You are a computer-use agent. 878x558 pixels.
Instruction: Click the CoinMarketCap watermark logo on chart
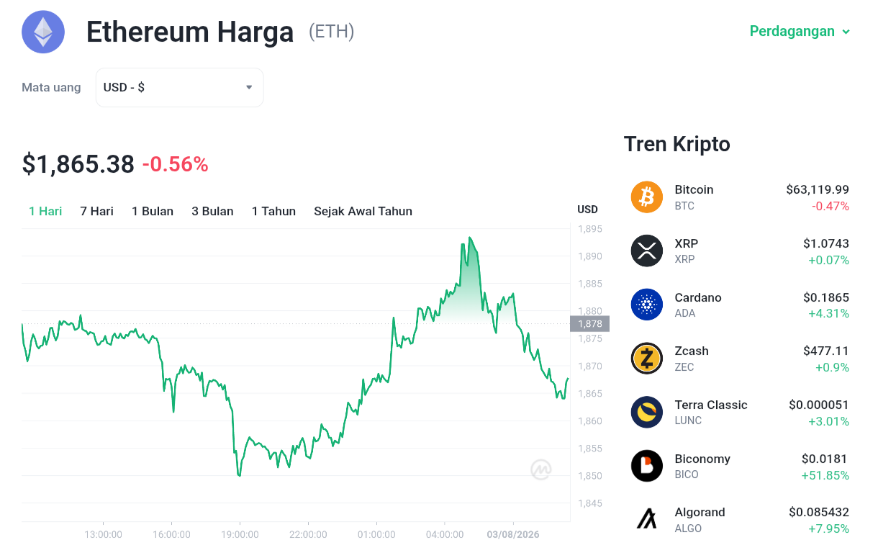541,469
